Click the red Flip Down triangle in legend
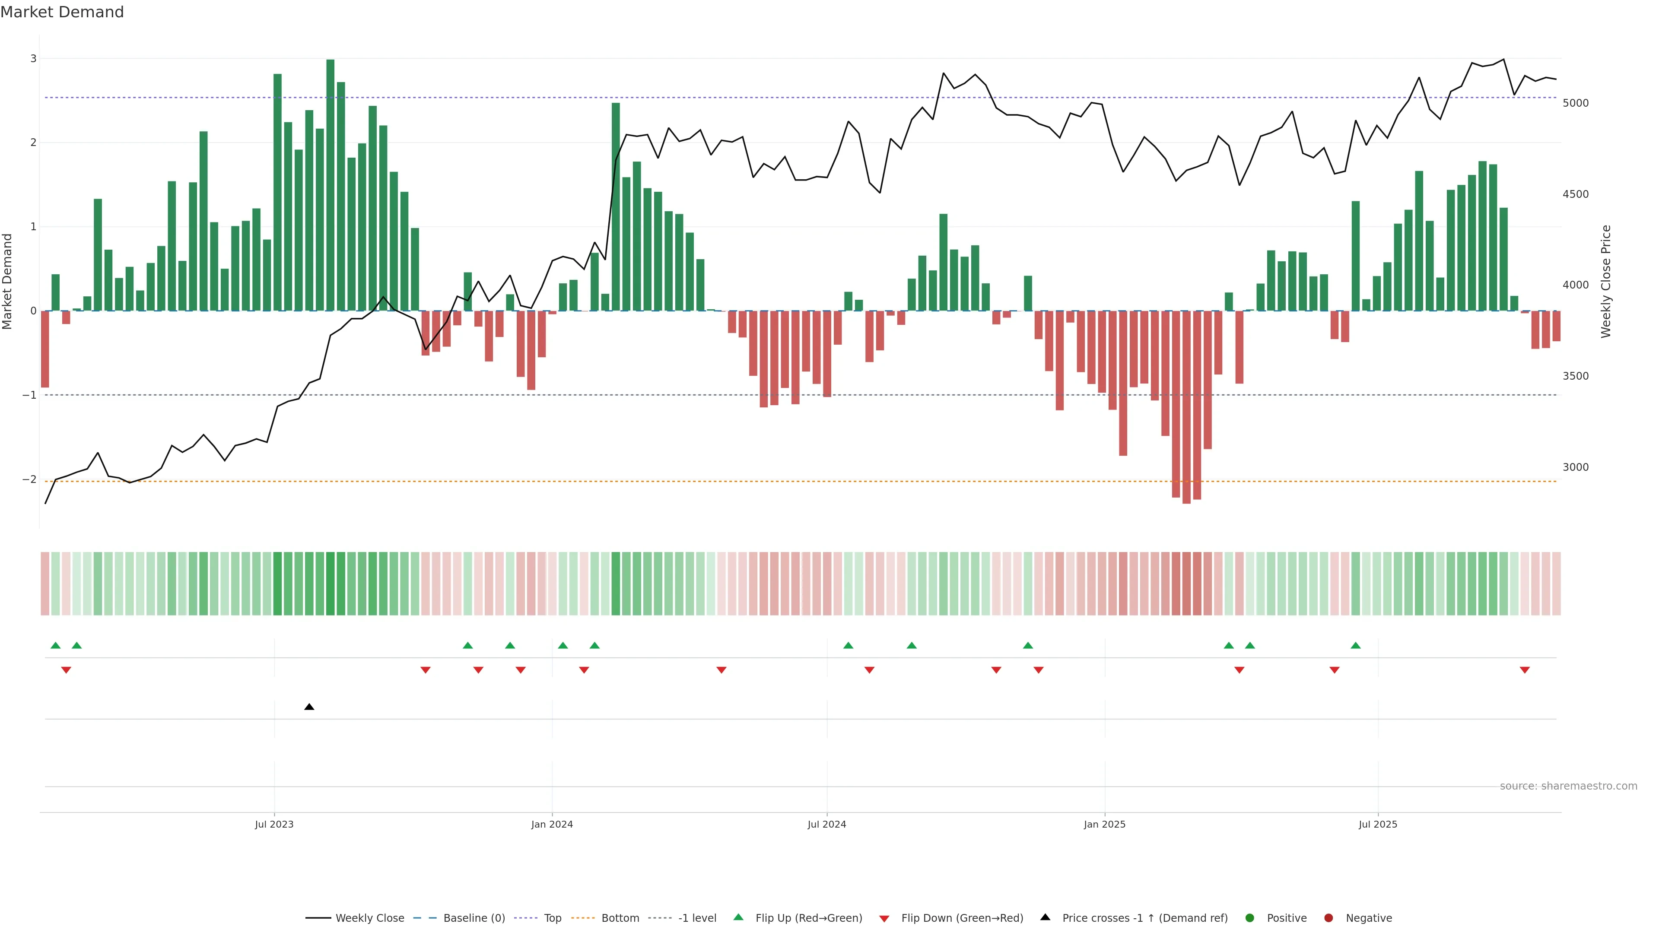Screen dimensions: 1659x933 coord(884,919)
